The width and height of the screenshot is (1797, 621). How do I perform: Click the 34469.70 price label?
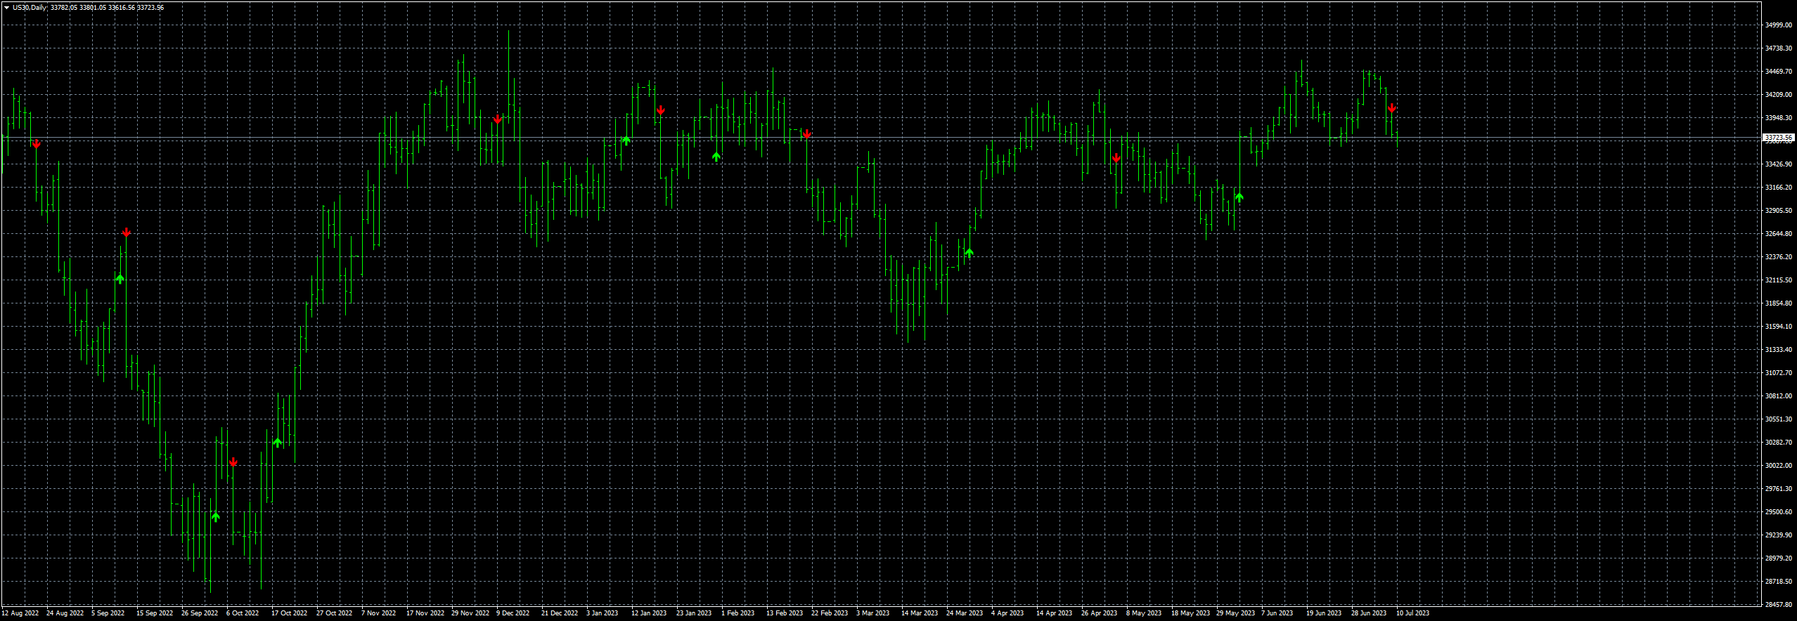click(1779, 72)
